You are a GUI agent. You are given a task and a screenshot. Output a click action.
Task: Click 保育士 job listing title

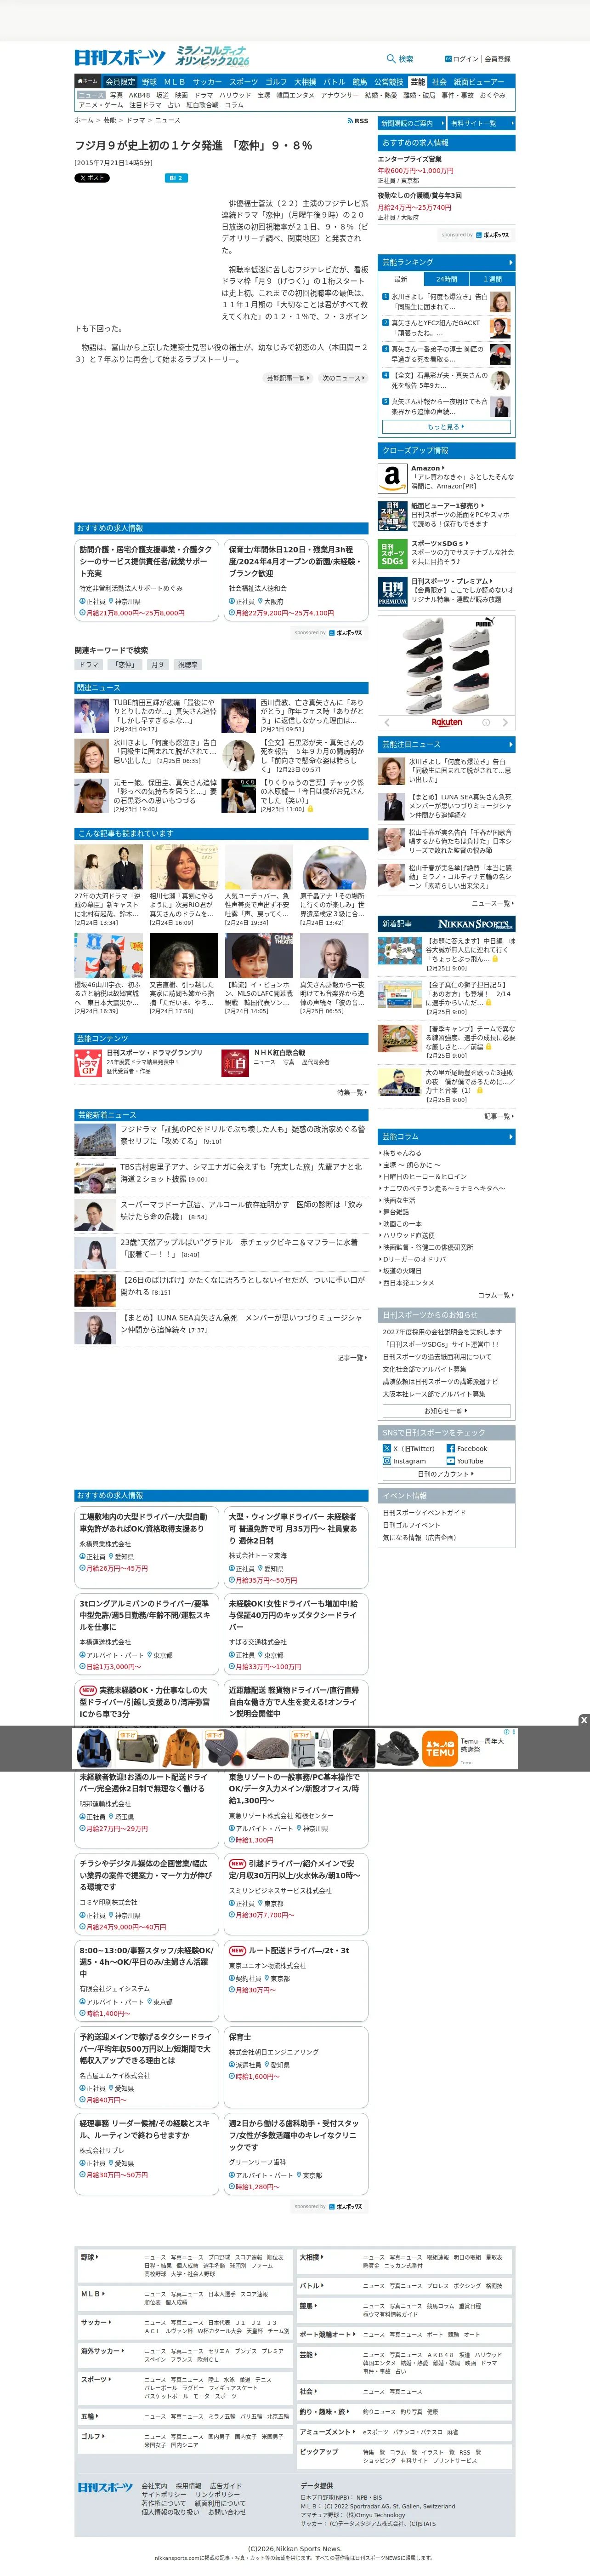[239, 2037]
